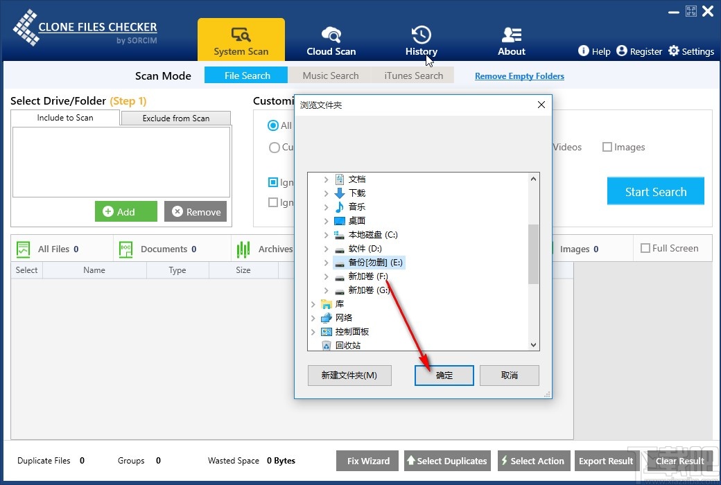Select the Custom radio button
721x485 pixels.
(274, 147)
